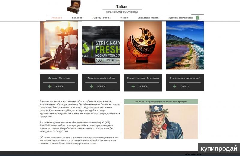Open the green shopping cart icon

(x=198, y=17)
